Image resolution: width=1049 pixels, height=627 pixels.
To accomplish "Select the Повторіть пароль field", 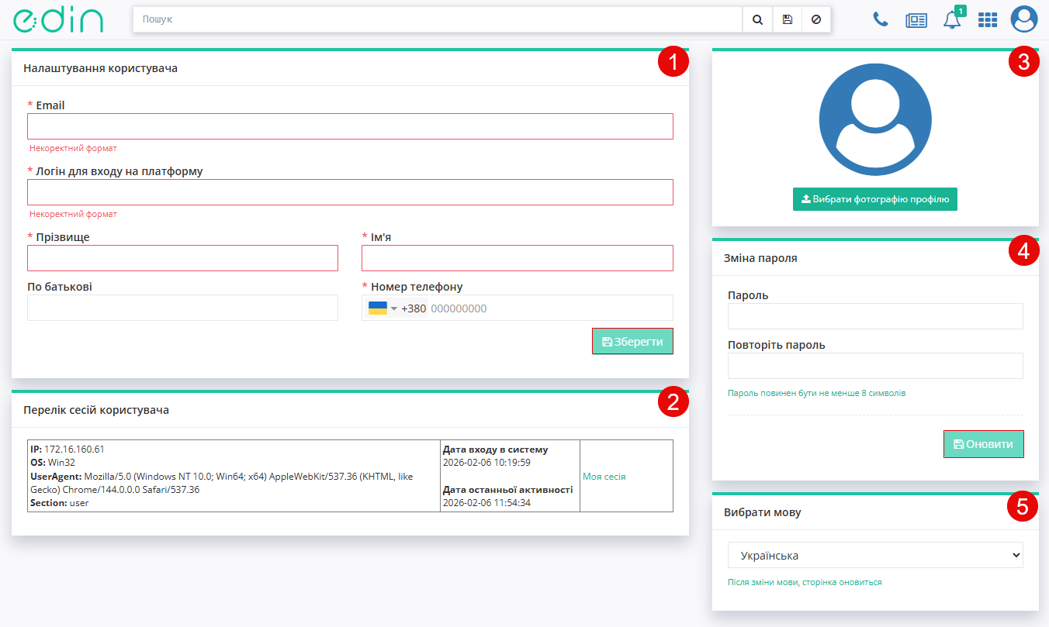I will [874, 366].
